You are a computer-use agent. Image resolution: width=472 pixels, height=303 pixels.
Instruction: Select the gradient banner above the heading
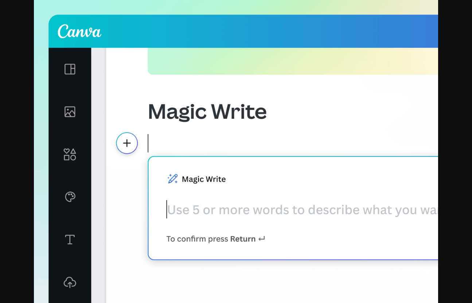[292, 61]
